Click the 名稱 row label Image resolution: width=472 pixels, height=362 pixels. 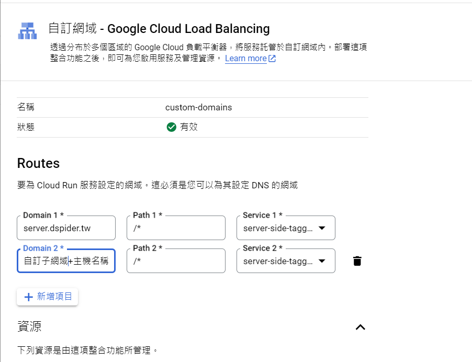26,107
